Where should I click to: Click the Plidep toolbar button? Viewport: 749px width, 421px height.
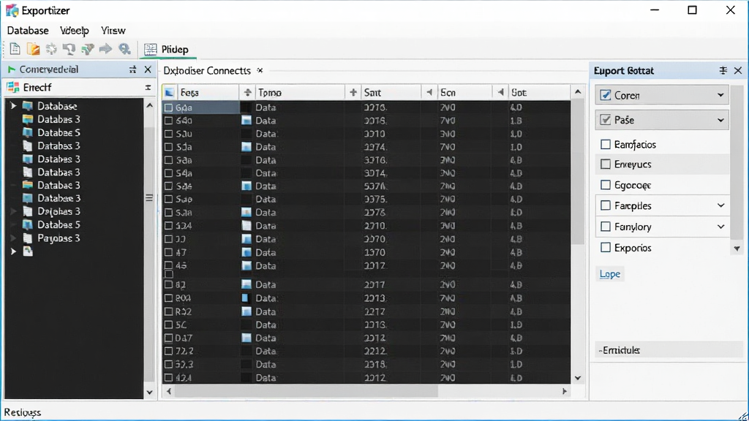click(x=167, y=49)
